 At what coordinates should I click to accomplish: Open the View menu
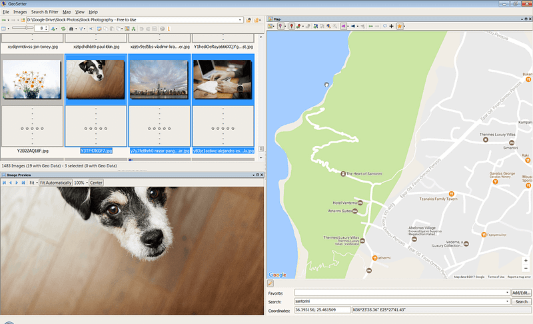click(80, 12)
